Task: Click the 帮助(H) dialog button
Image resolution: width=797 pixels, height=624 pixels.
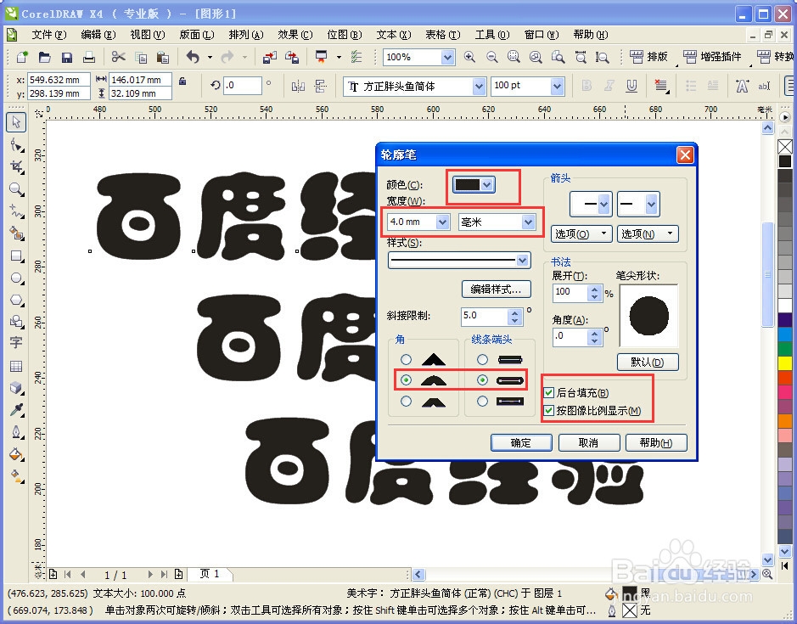Action: pyautogui.click(x=656, y=442)
